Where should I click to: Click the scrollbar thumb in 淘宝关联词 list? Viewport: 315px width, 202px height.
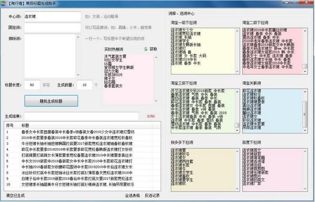[x=305, y=114]
